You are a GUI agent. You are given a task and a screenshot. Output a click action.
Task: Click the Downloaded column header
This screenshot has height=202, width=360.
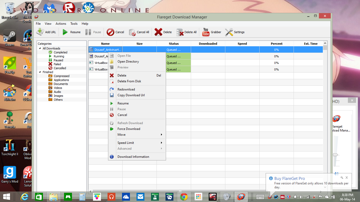(208, 44)
